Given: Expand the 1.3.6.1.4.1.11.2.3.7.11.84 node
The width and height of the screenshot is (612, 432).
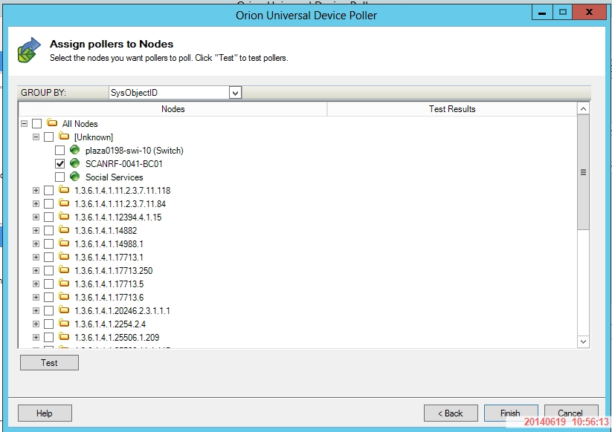Looking at the screenshot, I should 36,203.
